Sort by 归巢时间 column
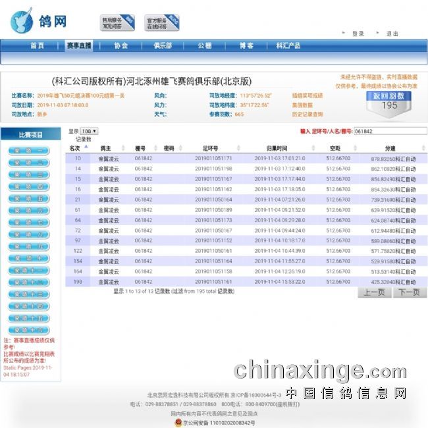Image resolution: width=428 pixels, height=428 pixels. 277,149
